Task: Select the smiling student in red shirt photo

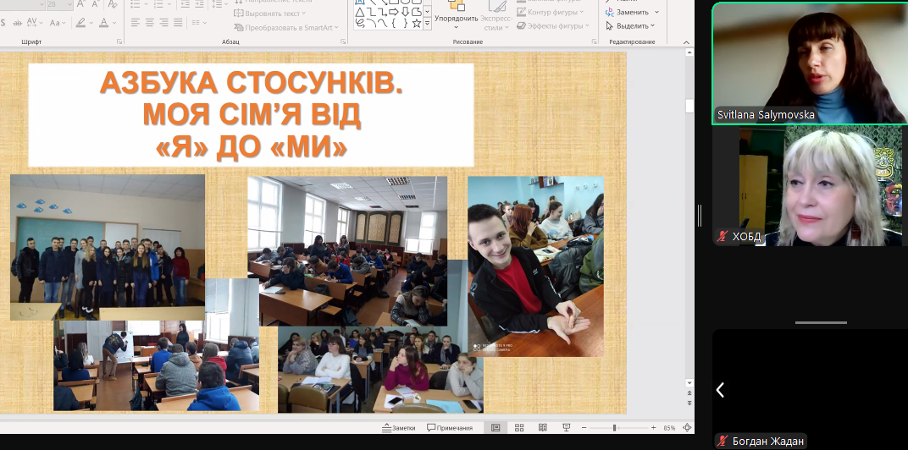Action: pos(535,266)
